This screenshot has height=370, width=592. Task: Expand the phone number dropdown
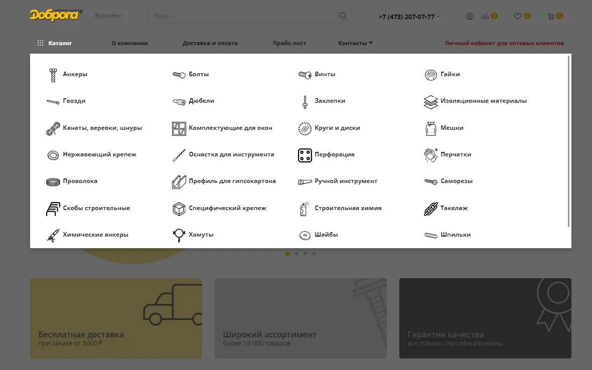(409, 17)
